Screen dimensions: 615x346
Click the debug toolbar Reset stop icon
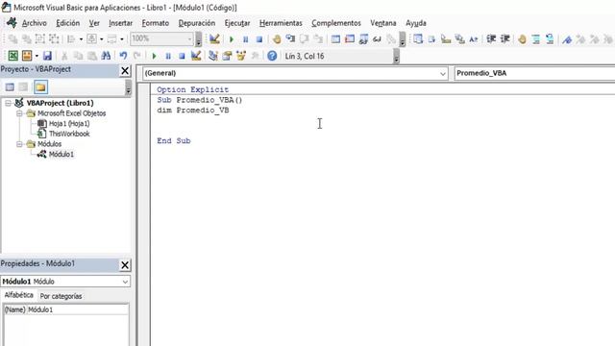pyautogui.click(x=259, y=39)
